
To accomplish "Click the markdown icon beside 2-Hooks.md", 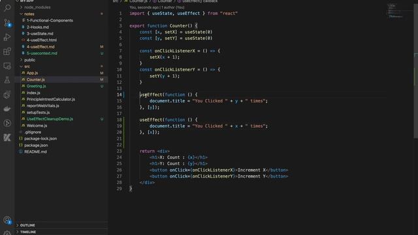I will (x=24, y=27).
